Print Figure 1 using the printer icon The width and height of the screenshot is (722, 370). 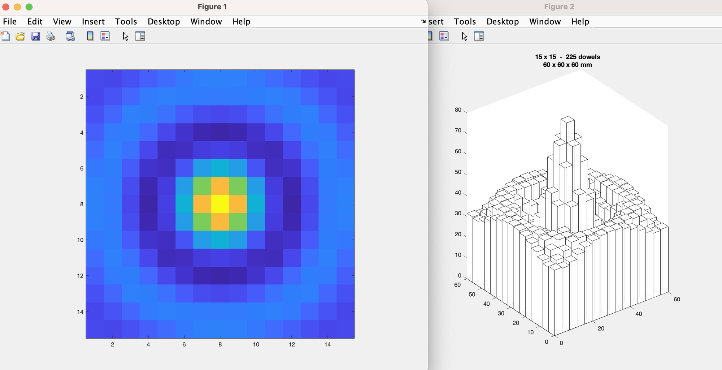coord(51,36)
